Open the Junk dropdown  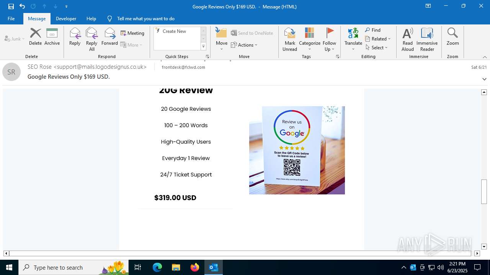click(15, 39)
